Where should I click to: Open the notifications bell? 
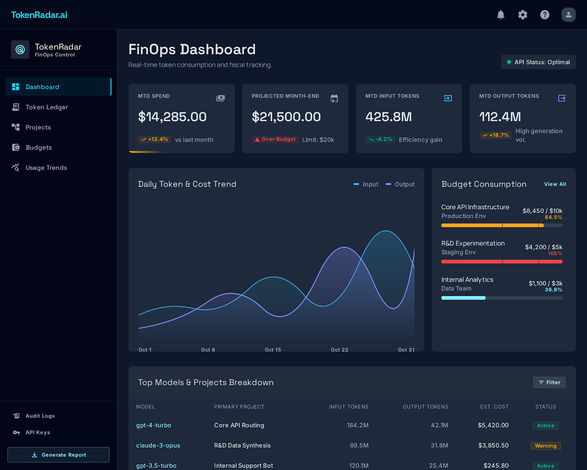pyautogui.click(x=501, y=15)
